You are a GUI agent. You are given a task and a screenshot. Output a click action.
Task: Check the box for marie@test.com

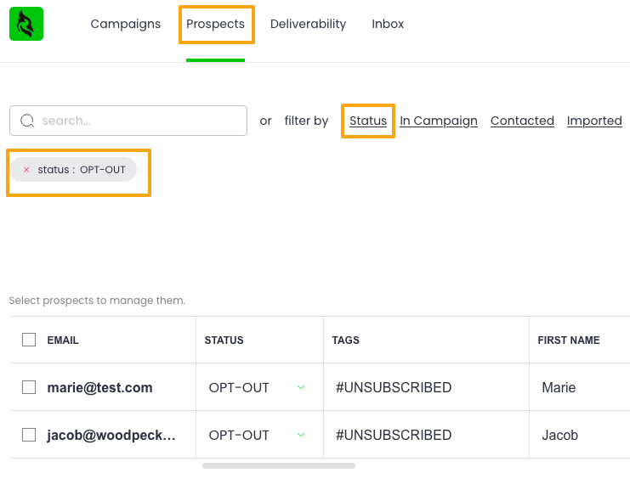click(x=29, y=387)
